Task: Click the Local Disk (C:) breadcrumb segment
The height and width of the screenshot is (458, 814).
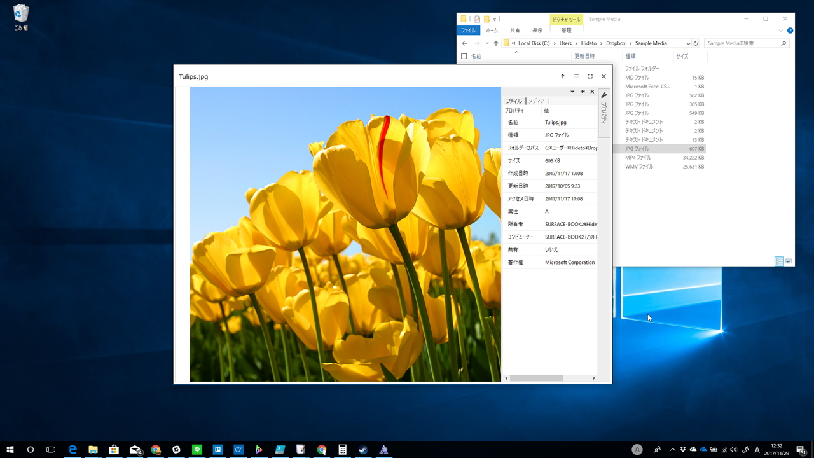Action: tap(534, 43)
